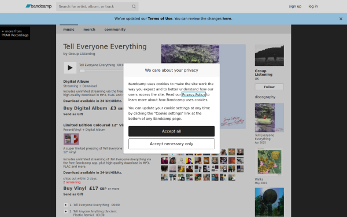Open the third discography cover with sphere

[x=270, y=202]
